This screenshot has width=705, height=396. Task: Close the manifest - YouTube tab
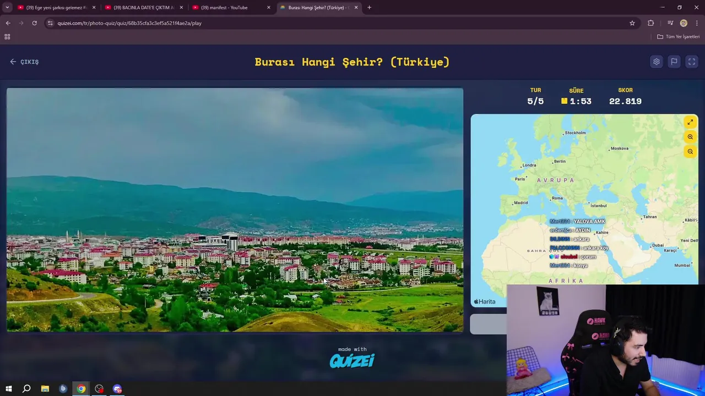click(269, 8)
